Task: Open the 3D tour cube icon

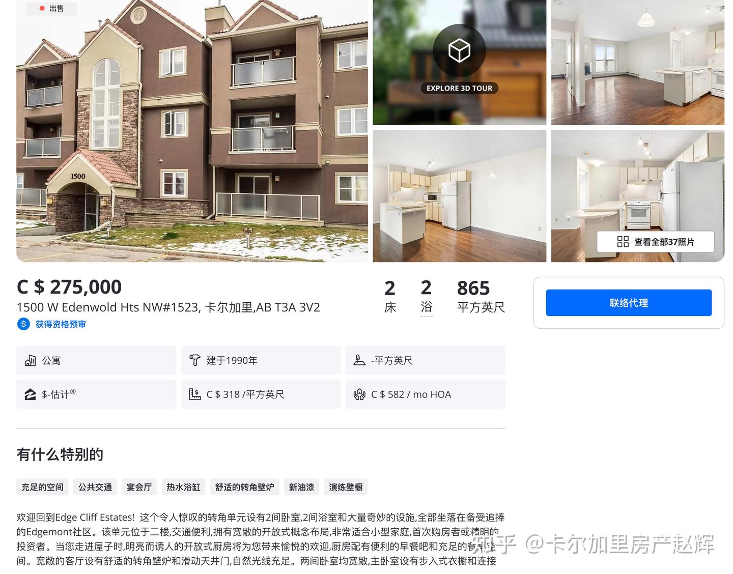Action: coord(459,50)
